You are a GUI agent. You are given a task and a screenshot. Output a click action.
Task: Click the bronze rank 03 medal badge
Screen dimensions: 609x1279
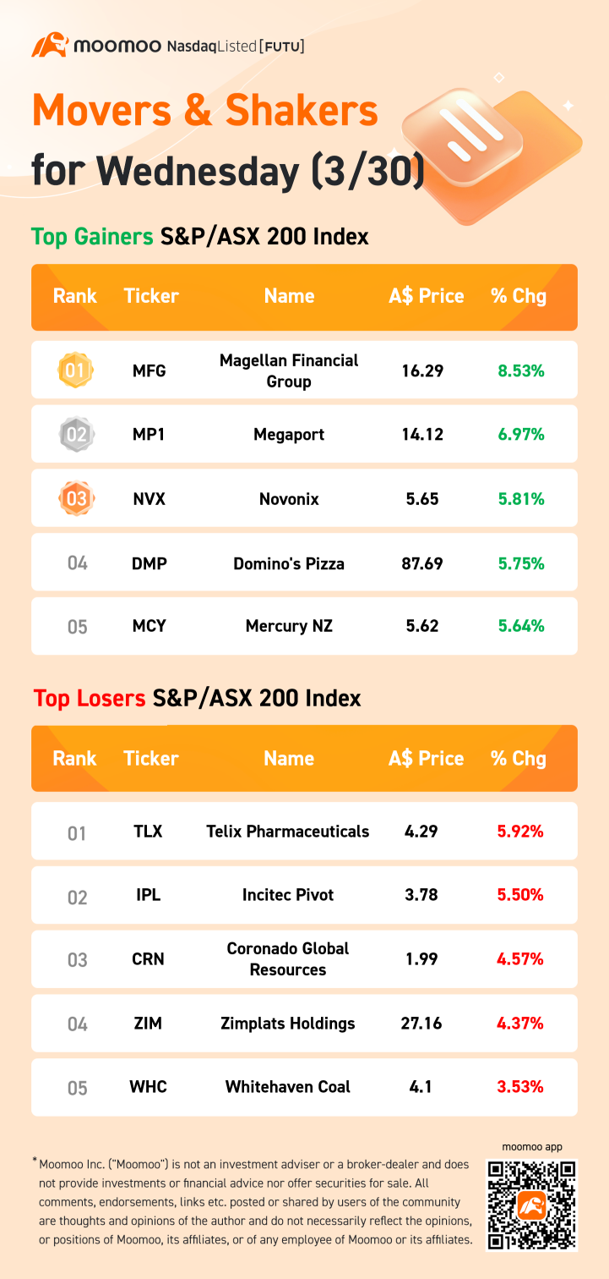pyautogui.click(x=76, y=498)
